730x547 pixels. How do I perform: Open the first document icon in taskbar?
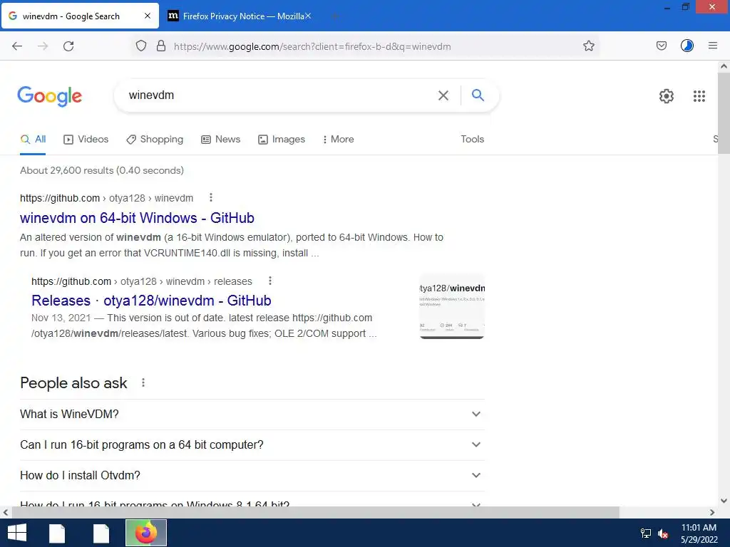[57, 533]
